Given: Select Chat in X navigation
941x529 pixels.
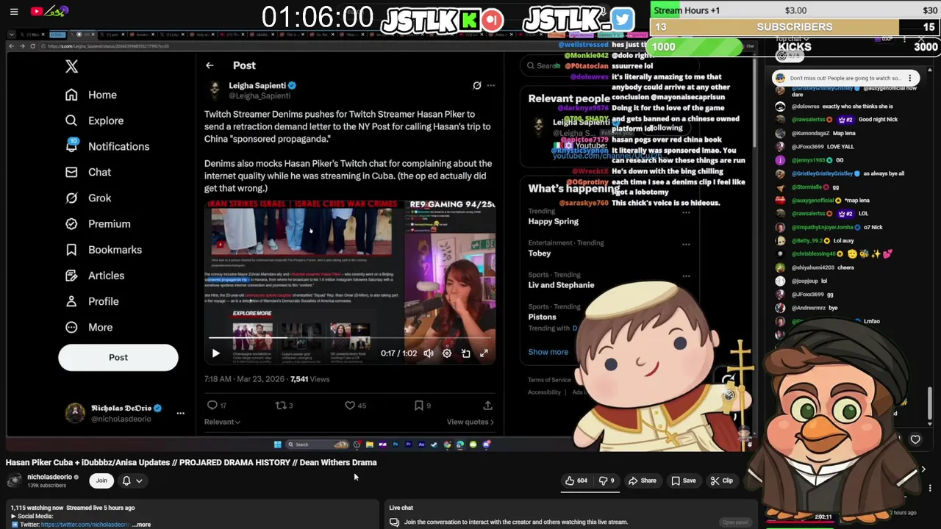Looking at the screenshot, I should point(88,172).
